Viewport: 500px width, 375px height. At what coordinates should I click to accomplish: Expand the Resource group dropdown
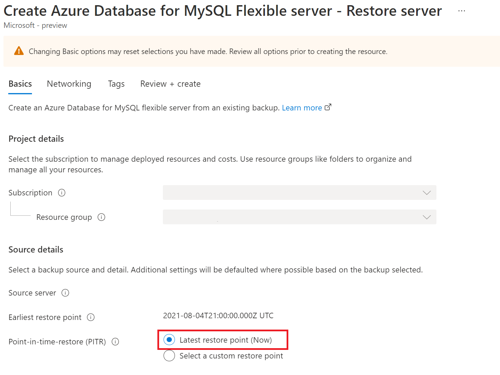[299, 217]
